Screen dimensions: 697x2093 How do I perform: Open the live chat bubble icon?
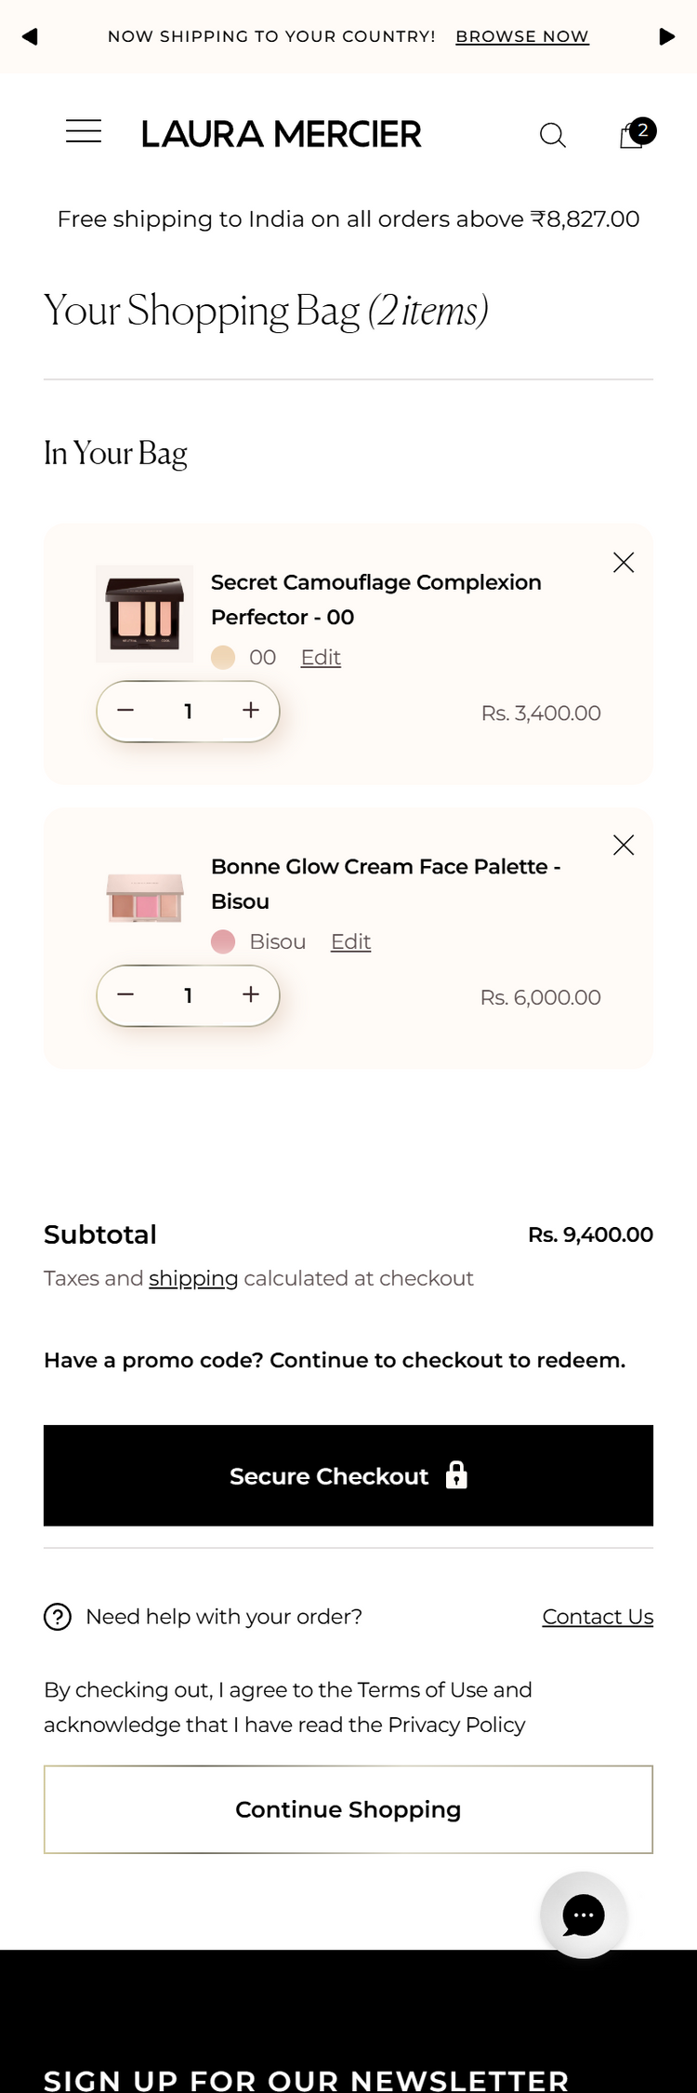tap(584, 1914)
